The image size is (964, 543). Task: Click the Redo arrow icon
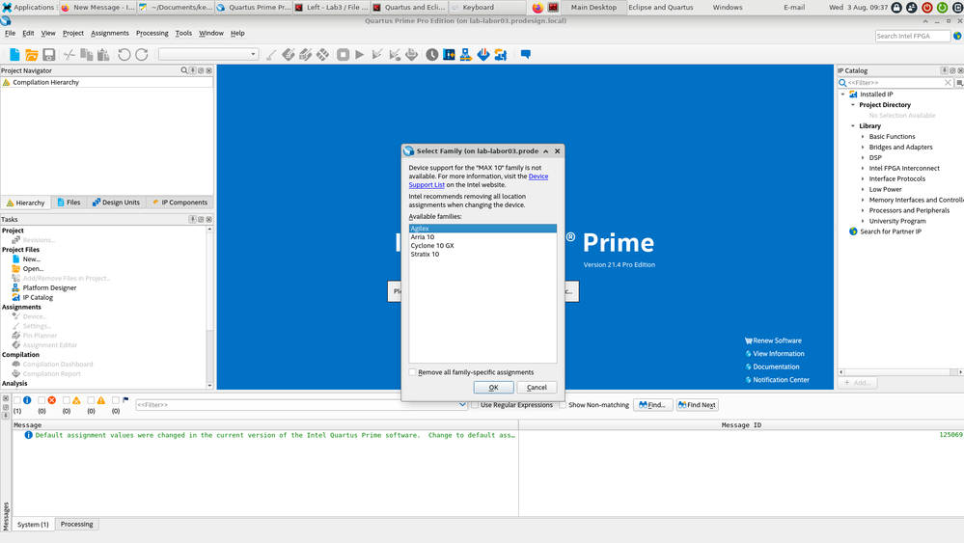pyautogui.click(x=142, y=55)
